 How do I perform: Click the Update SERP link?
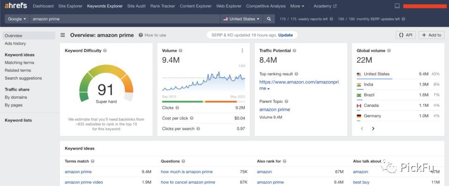286,35
